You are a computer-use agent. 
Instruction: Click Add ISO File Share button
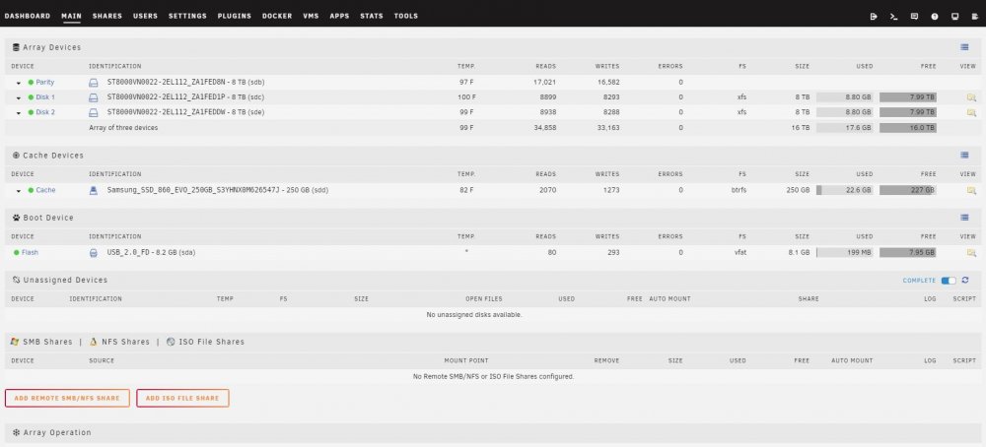tap(182, 398)
